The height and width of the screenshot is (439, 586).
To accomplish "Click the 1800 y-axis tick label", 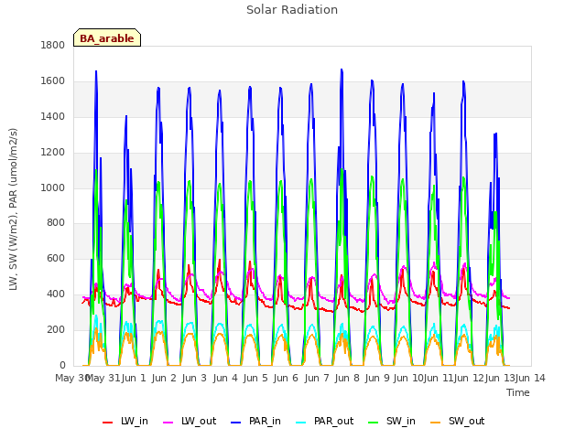I will 53,45.
